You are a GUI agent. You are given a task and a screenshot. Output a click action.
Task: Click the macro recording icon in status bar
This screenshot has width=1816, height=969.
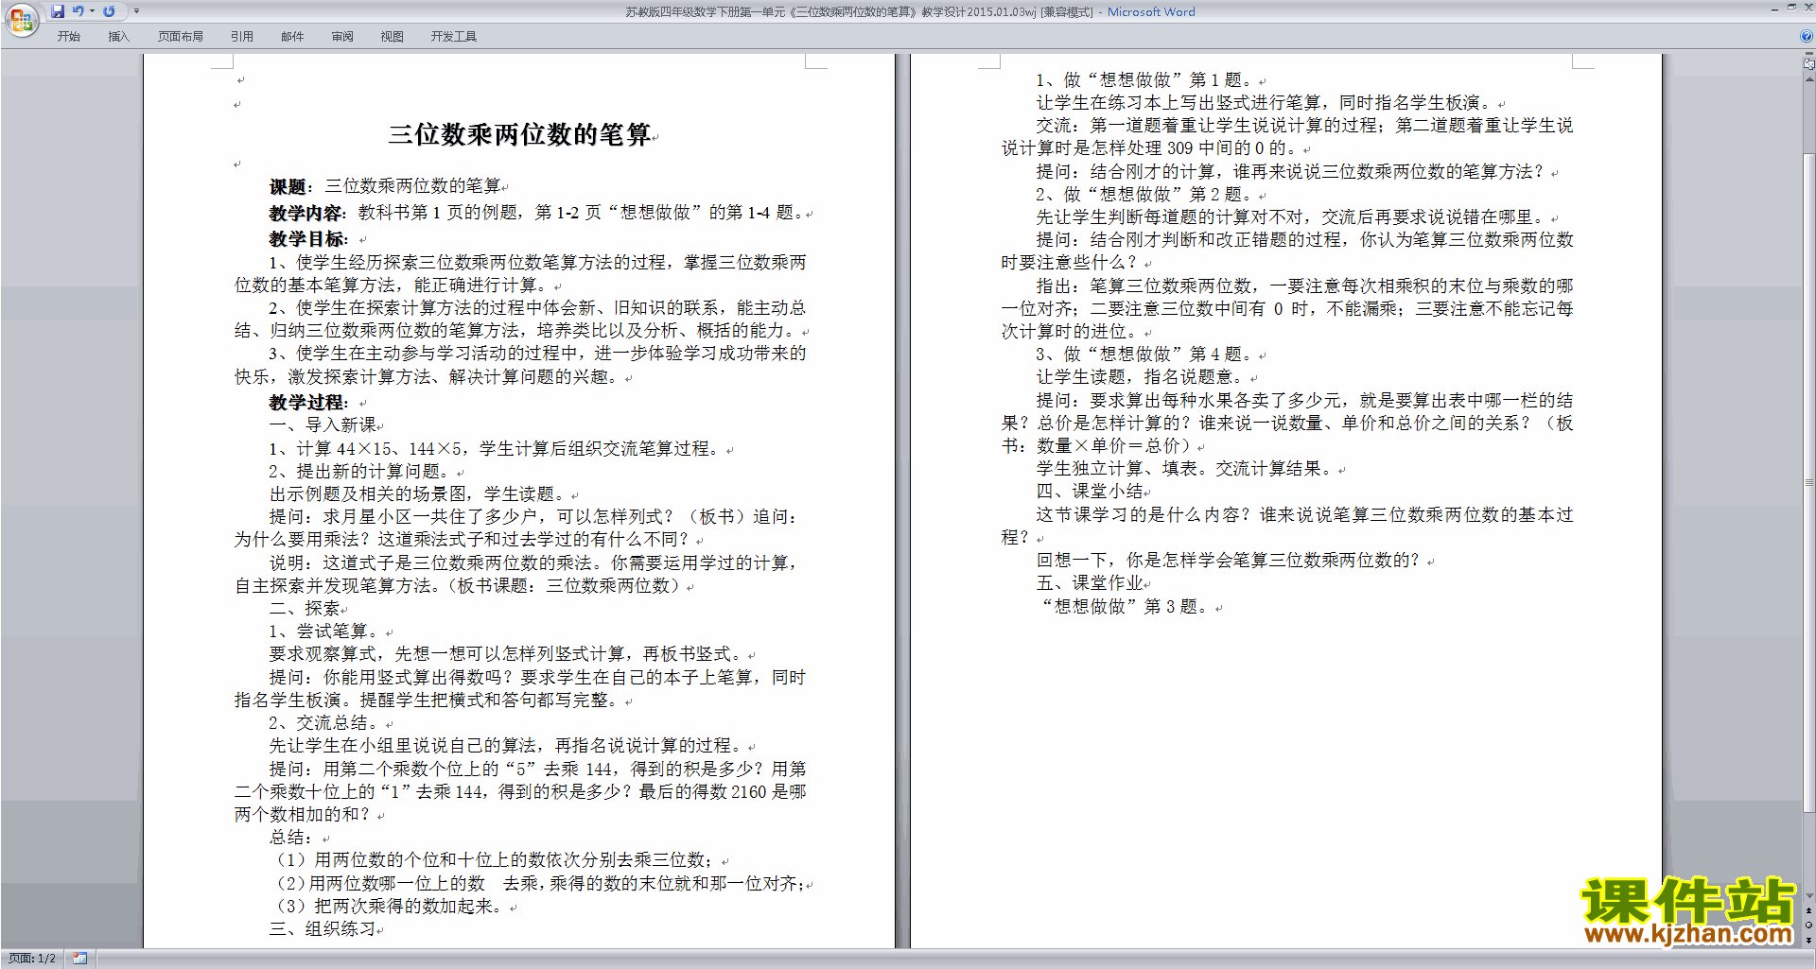click(79, 959)
